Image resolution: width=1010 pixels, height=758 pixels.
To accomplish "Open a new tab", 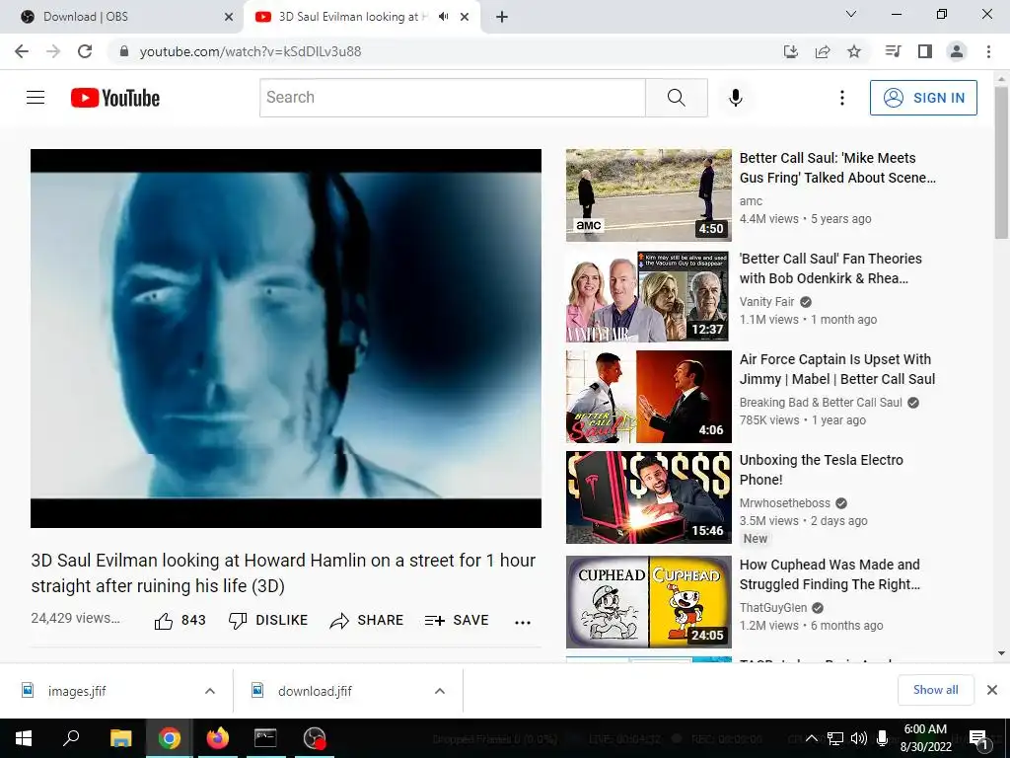I will point(502,17).
